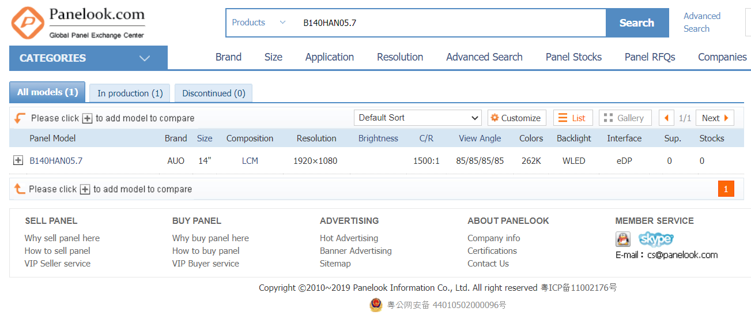751x330 pixels.
Task: Open the Products search-type dropdown
Action: [259, 22]
